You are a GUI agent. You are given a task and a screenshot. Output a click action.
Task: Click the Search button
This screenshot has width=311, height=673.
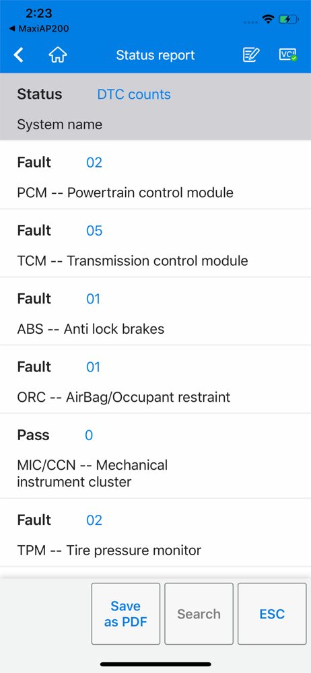pyautogui.click(x=199, y=614)
